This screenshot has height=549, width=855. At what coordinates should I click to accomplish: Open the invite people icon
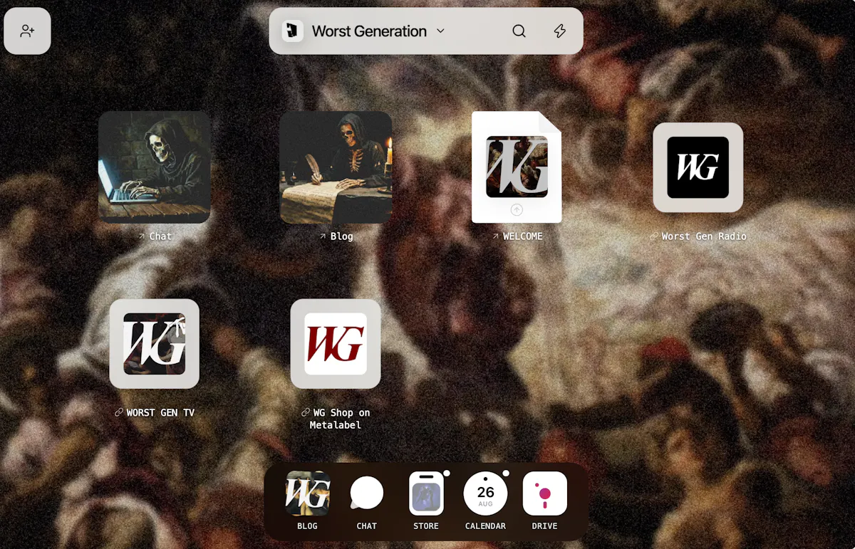tap(27, 31)
